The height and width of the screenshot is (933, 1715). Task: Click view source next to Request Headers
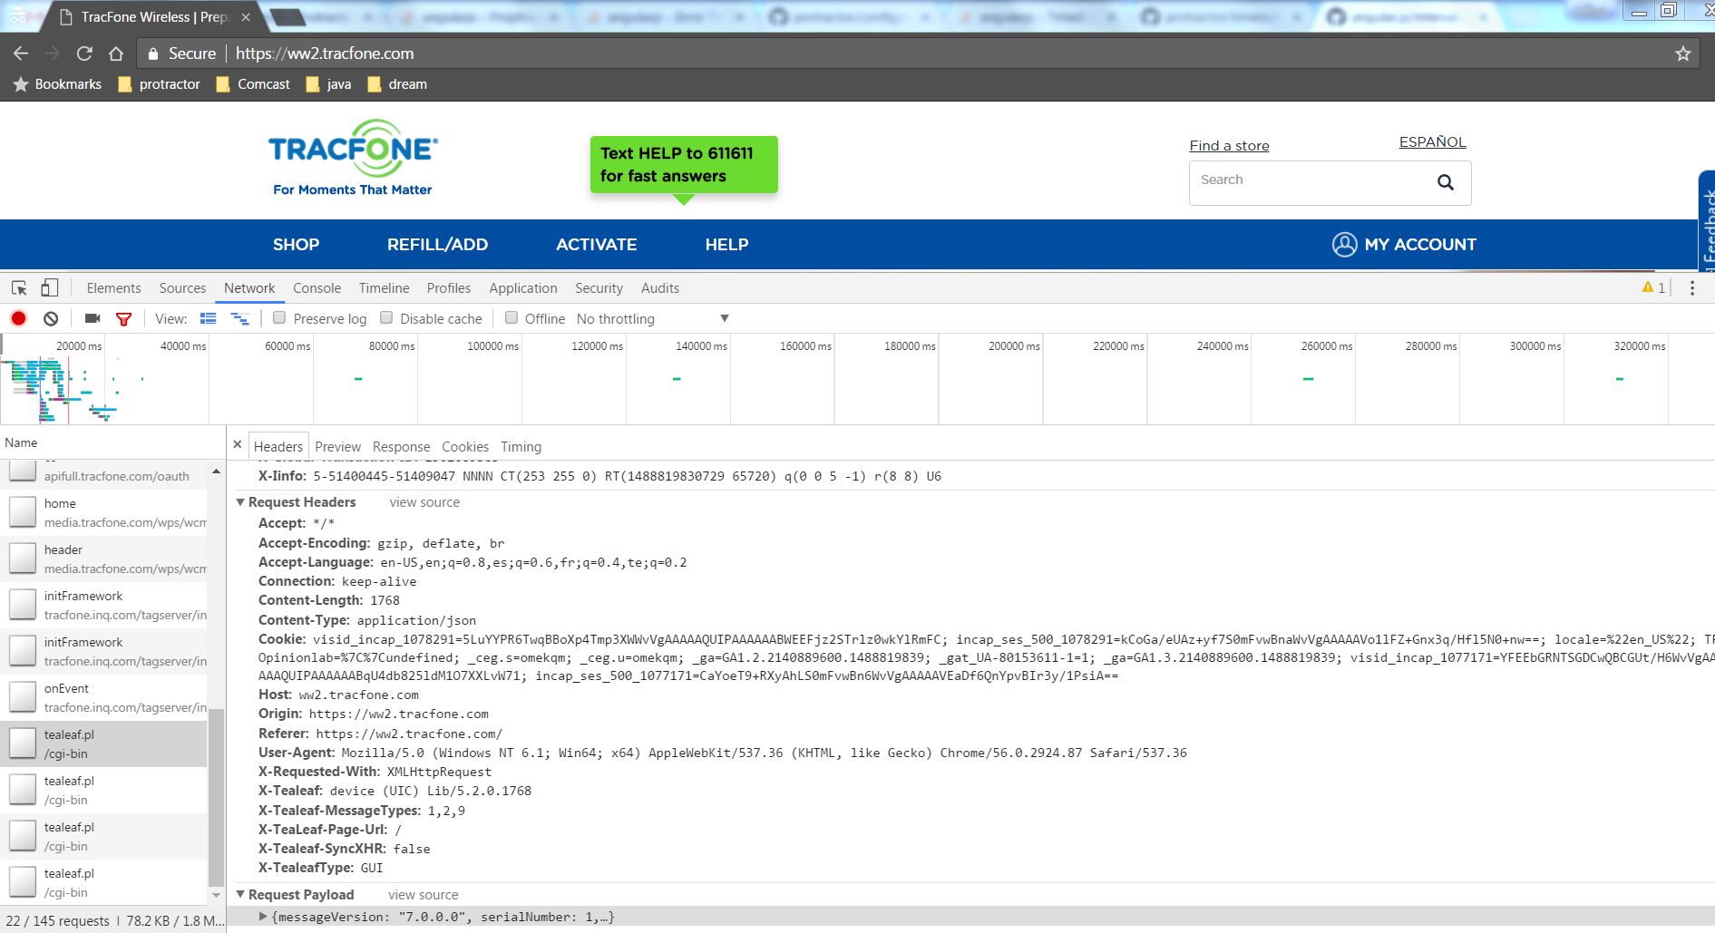point(424,501)
